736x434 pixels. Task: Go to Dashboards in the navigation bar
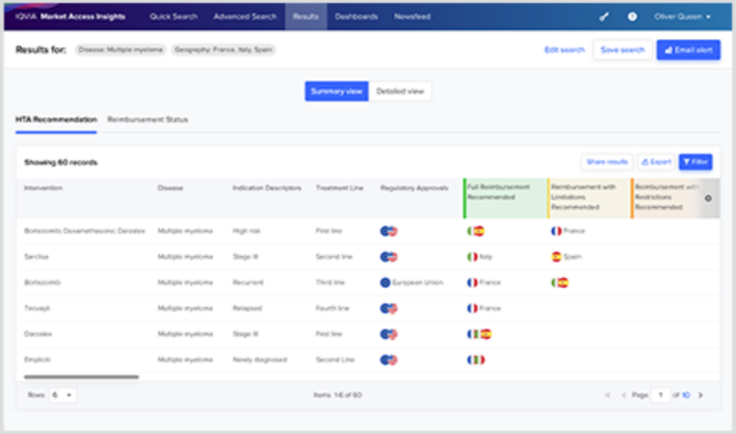coord(356,16)
